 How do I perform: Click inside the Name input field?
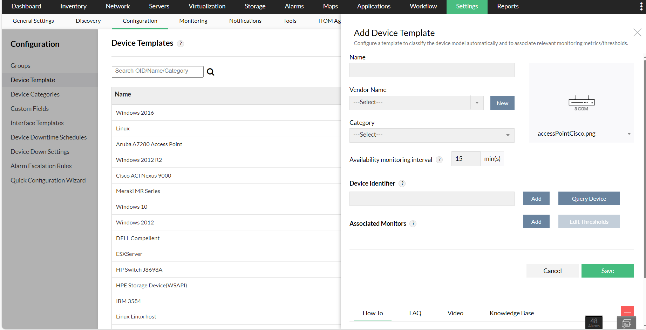(431, 70)
